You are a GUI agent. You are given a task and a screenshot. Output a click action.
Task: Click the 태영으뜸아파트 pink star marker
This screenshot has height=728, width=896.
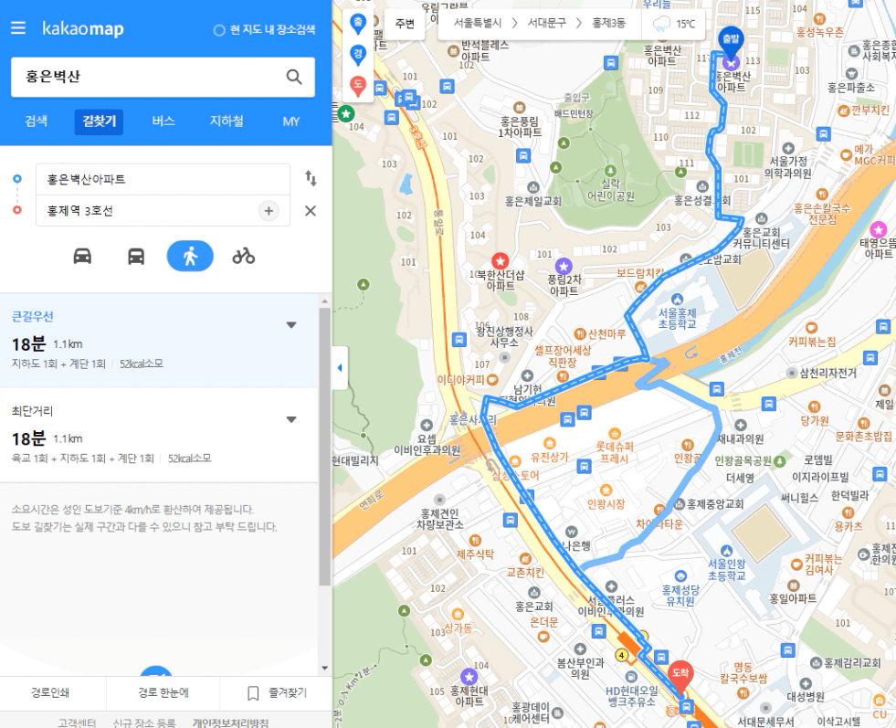(879, 230)
